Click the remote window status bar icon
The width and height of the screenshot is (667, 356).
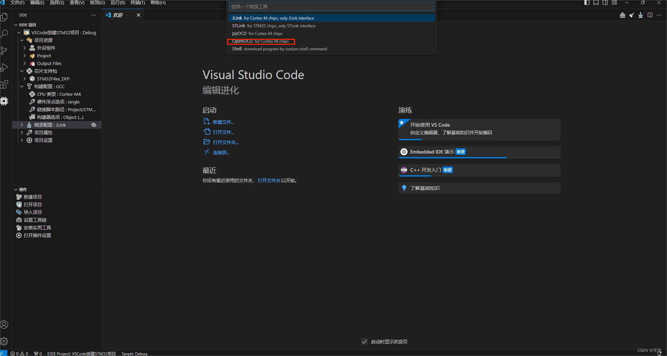click(x=3, y=353)
